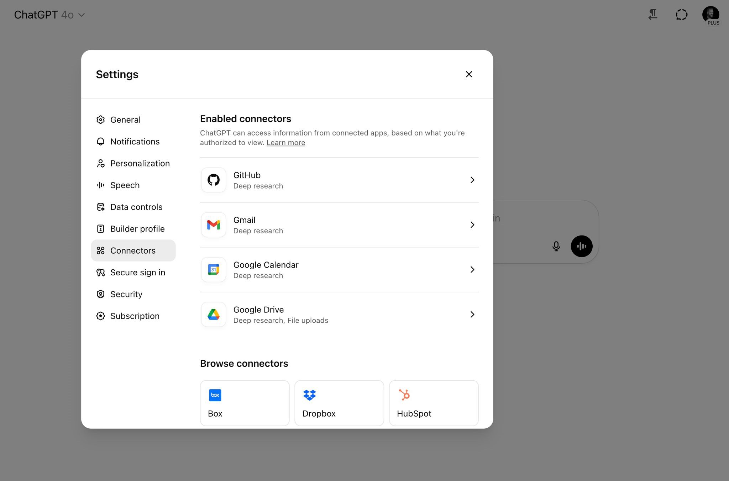Click the HubSpot logo icon
This screenshot has height=481, width=729.
[x=404, y=395]
